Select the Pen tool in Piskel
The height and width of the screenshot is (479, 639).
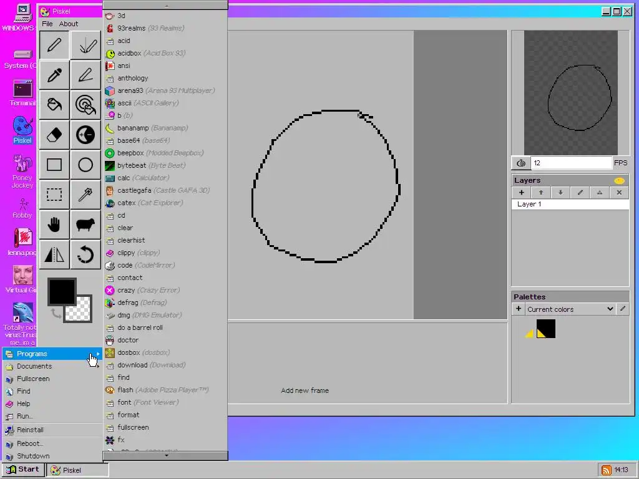coord(54,45)
